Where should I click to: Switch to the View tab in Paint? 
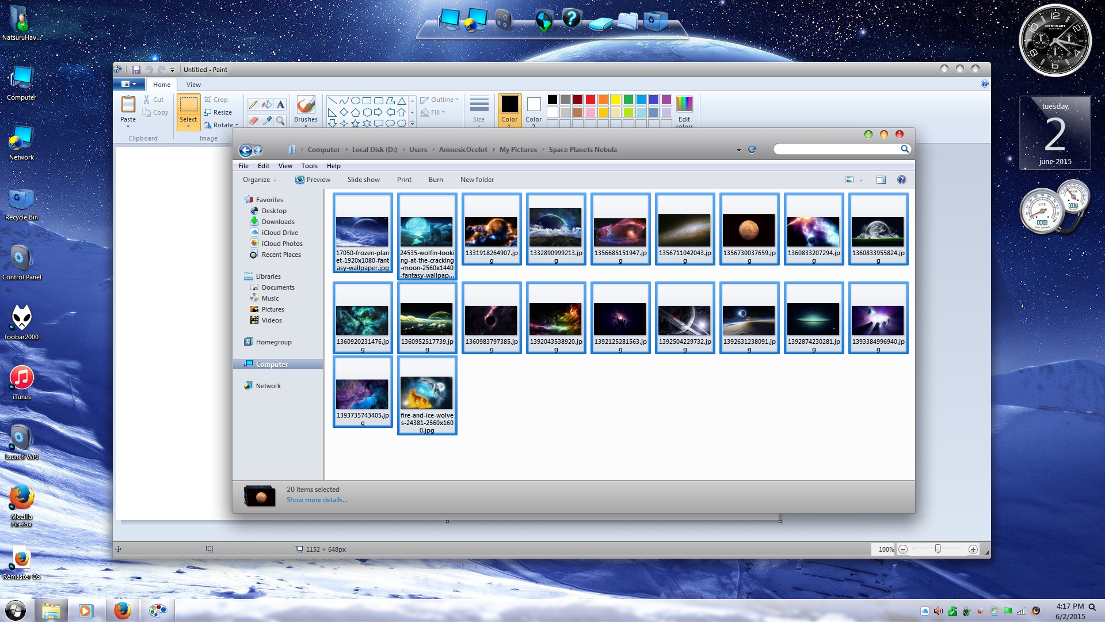[193, 85]
